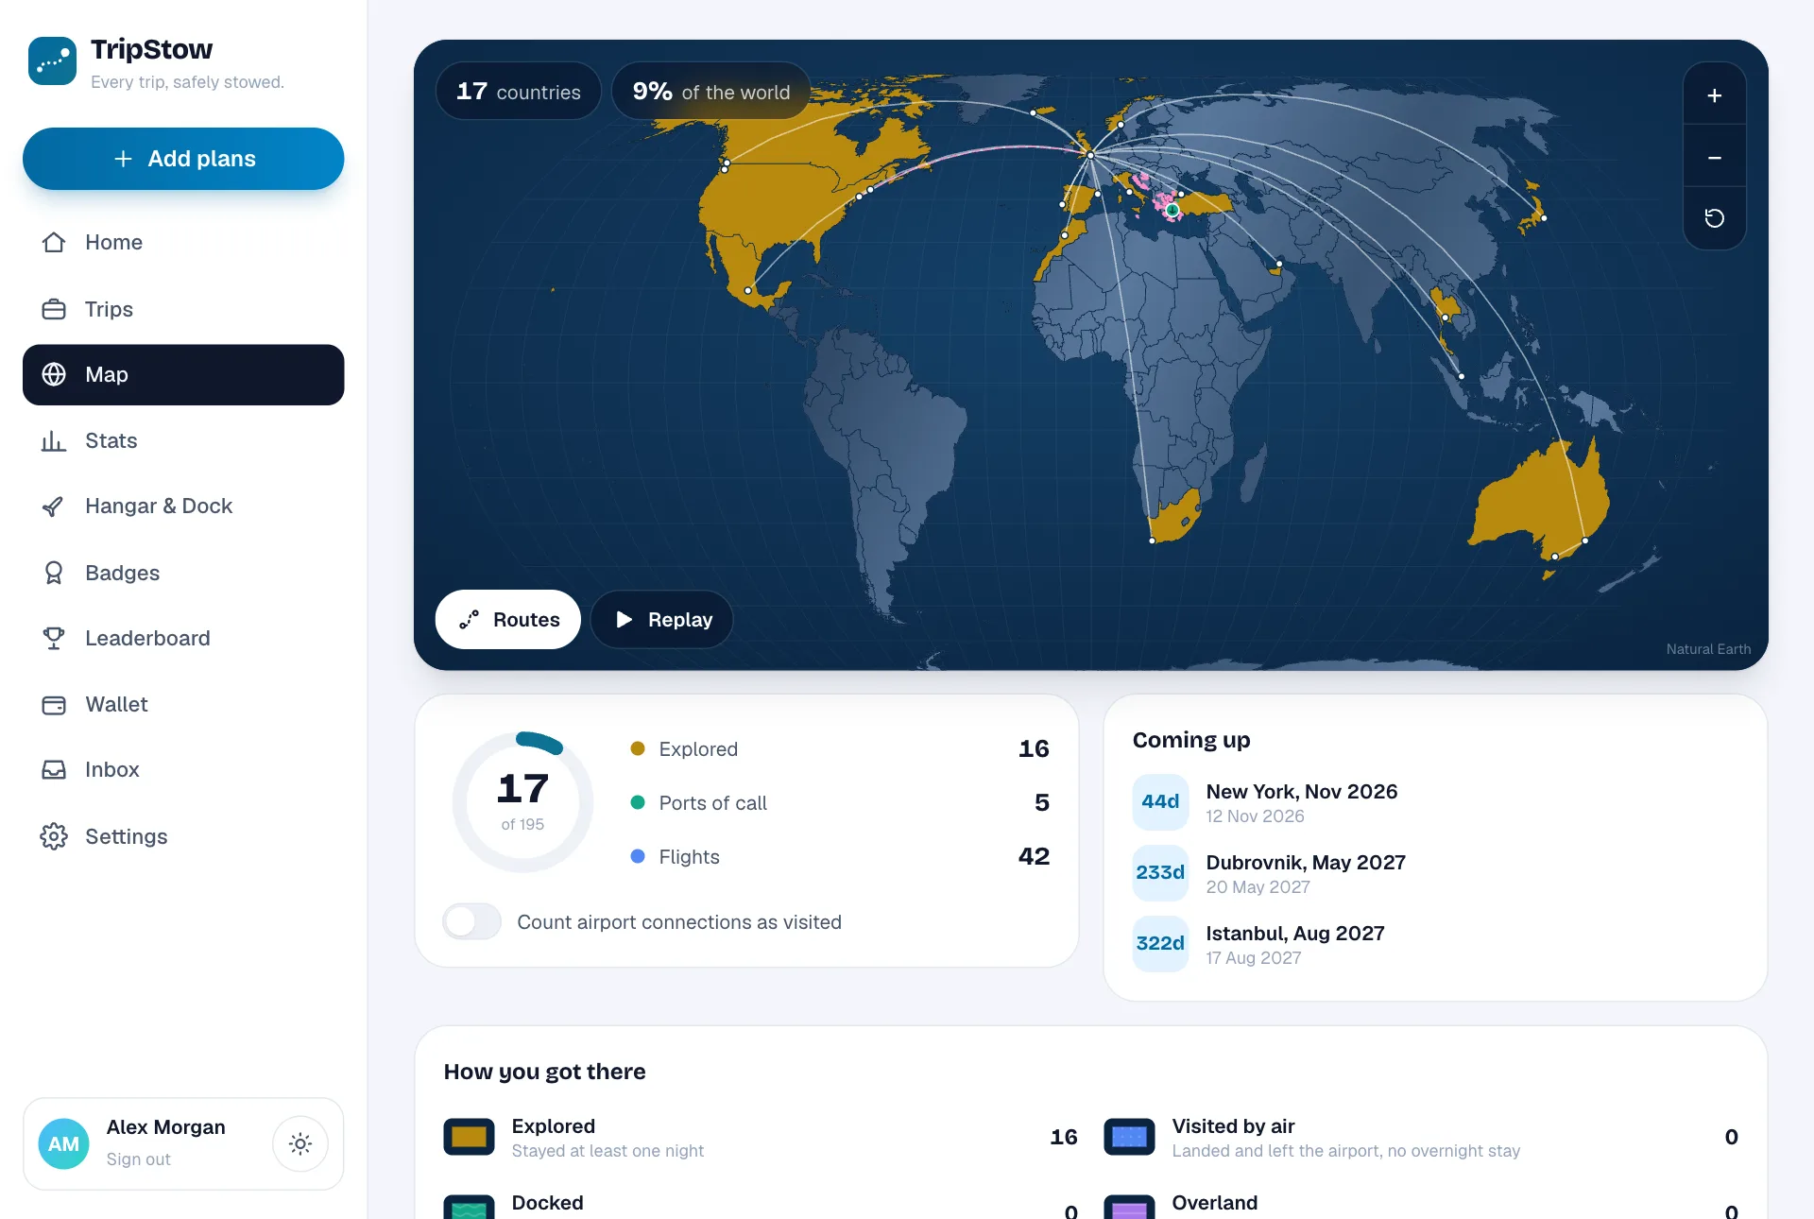
Task: Click the Ports of call legend row
Action: point(840,803)
